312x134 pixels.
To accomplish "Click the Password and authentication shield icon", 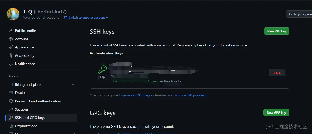I will point(11,101).
